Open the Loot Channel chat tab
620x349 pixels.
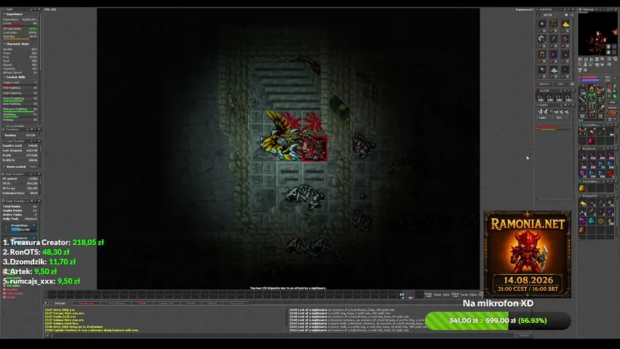116,303
